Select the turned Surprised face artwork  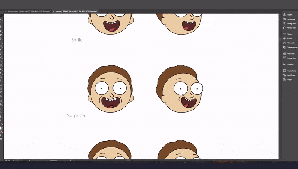(180, 89)
